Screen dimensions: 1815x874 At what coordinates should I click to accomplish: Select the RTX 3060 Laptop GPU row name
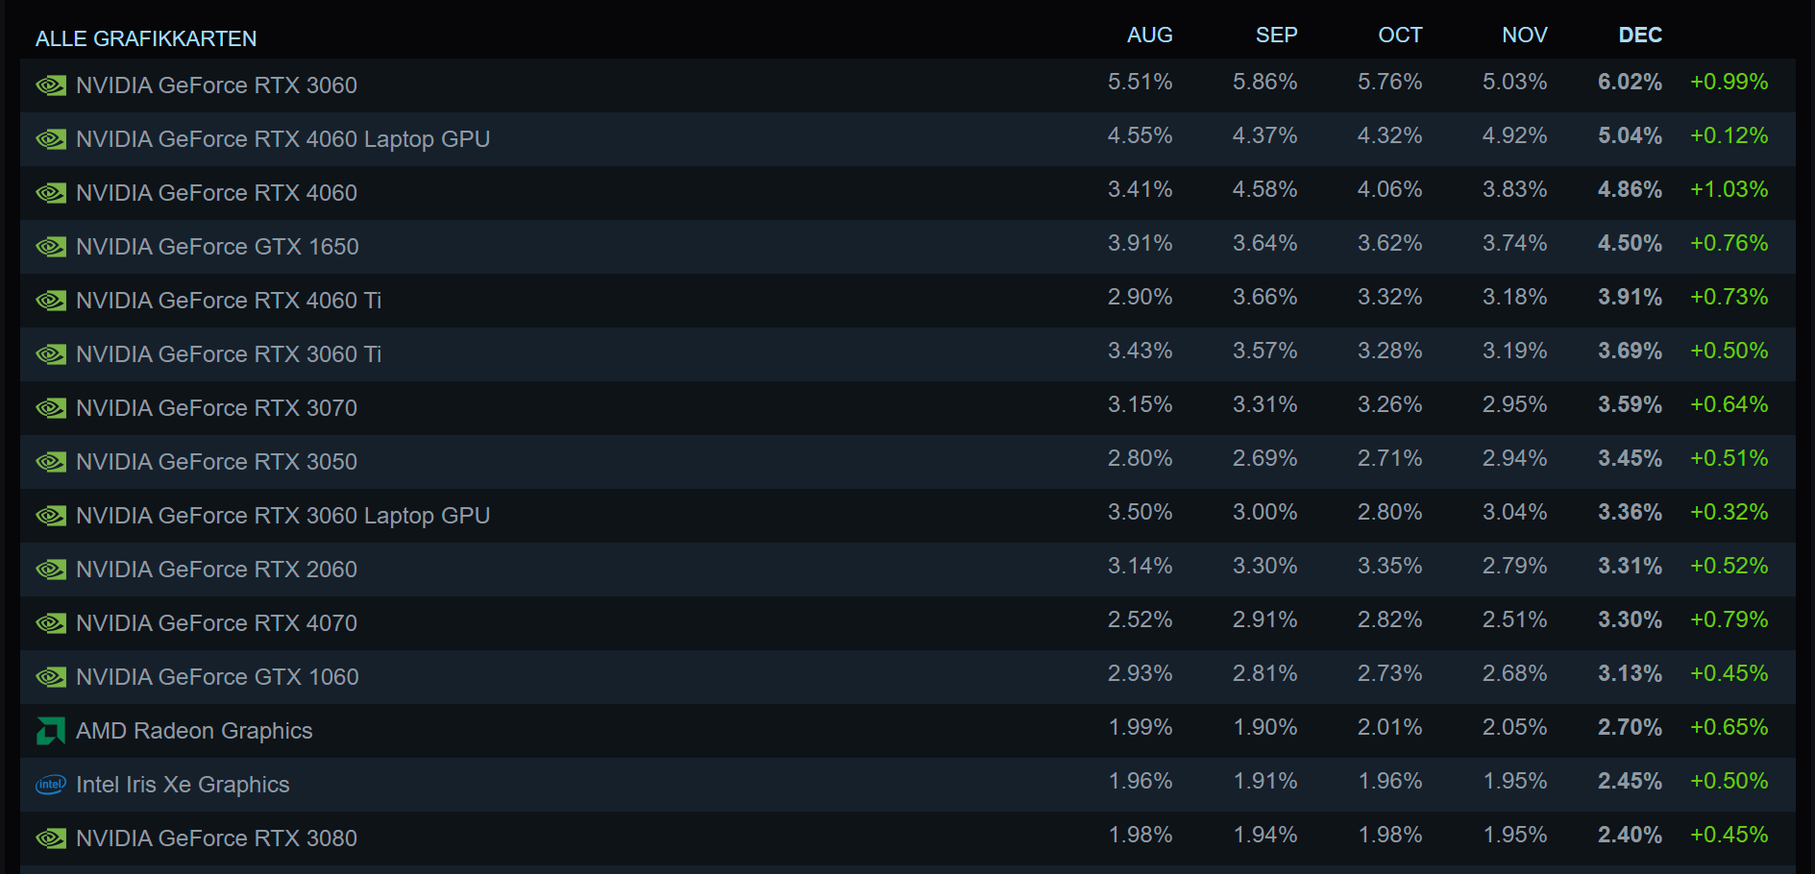coord(282,516)
